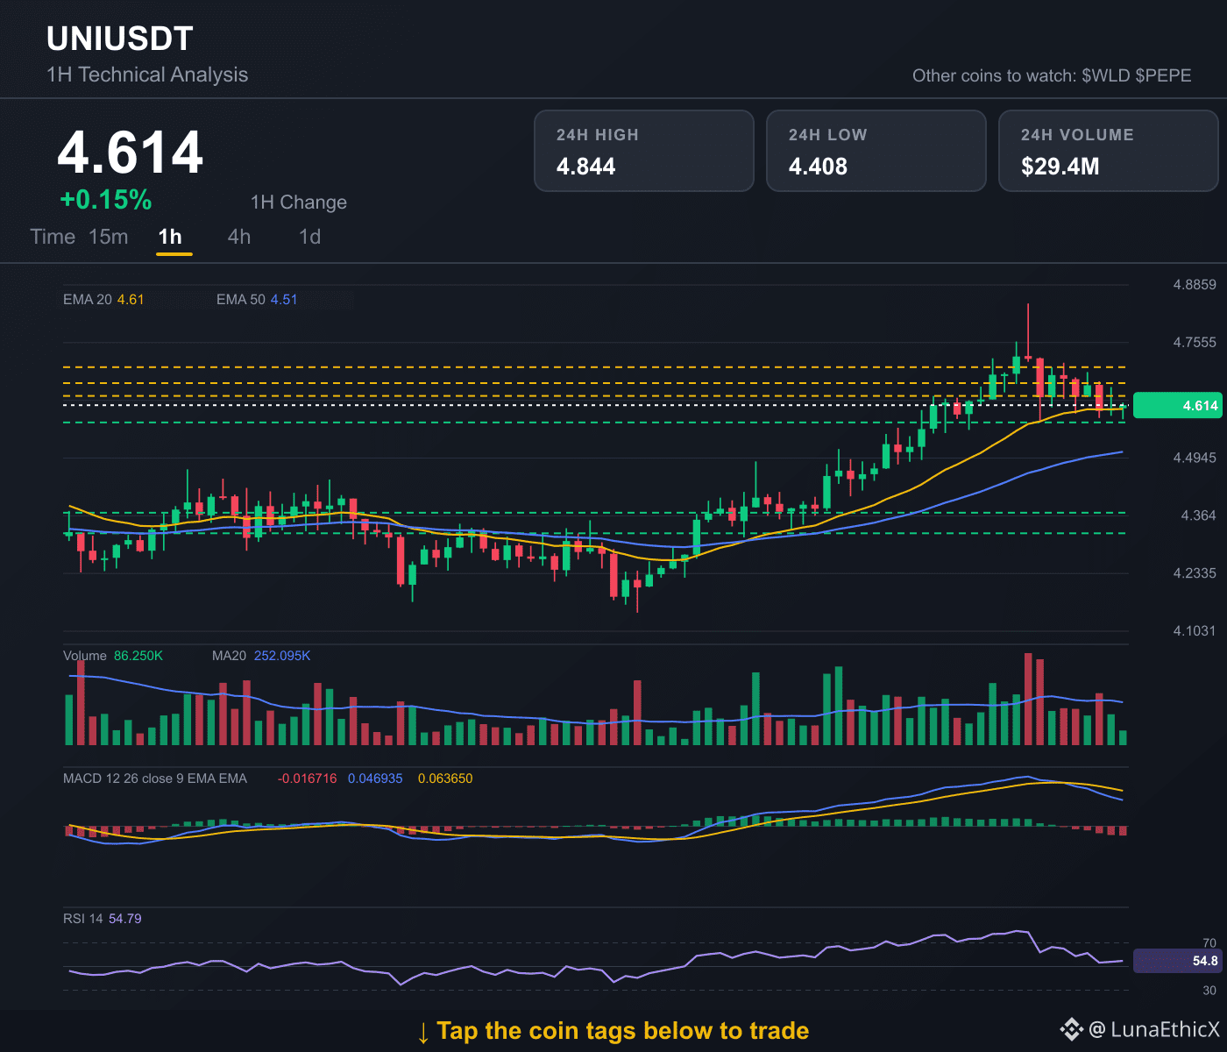Click the Binance logo beside @LunaEthicX
This screenshot has width=1227, height=1052.
pos(1071,1029)
